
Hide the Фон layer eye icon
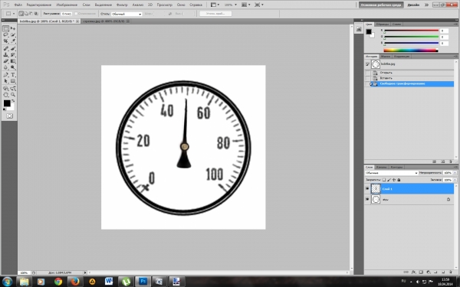click(x=367, y=199)
